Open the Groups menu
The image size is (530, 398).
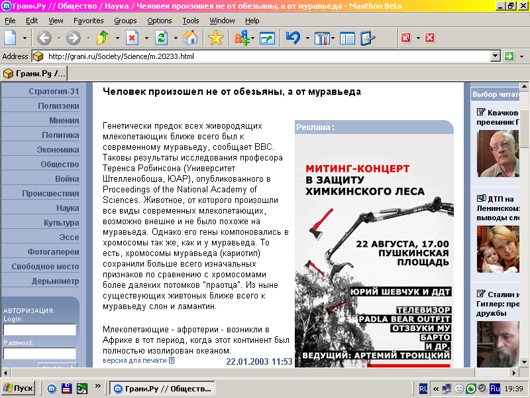[125, 21]
